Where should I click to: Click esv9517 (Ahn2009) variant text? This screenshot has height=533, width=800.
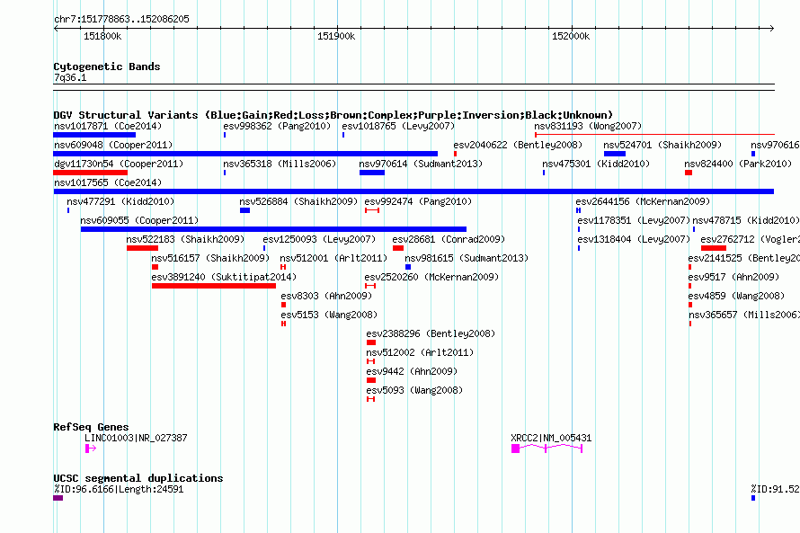[733, 277]
